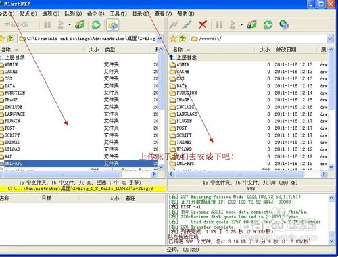Select 上层目录 in left local pane
This screenshot has height=257, width=338.
click(x=13, y=57)
